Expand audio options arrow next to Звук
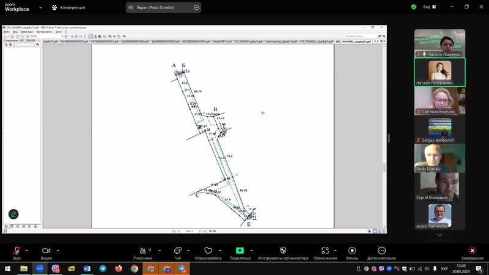The height and width of the screenshot is (275, 489). (x=26, y=251)
